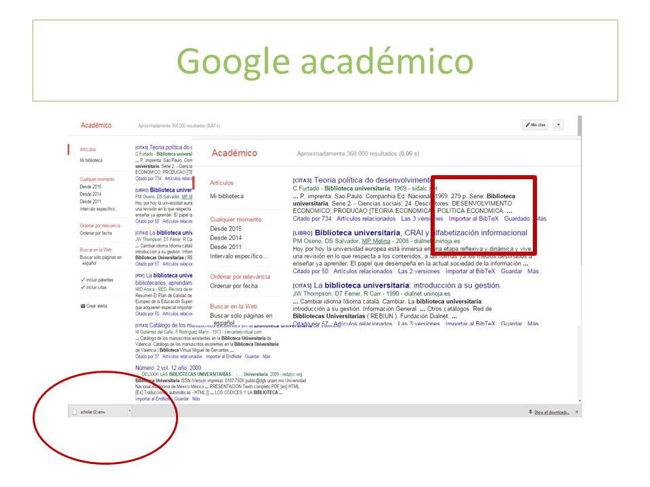
Task: Select Mi biblioteca in the enlarged sidebar
Action: tap(227, 196)
